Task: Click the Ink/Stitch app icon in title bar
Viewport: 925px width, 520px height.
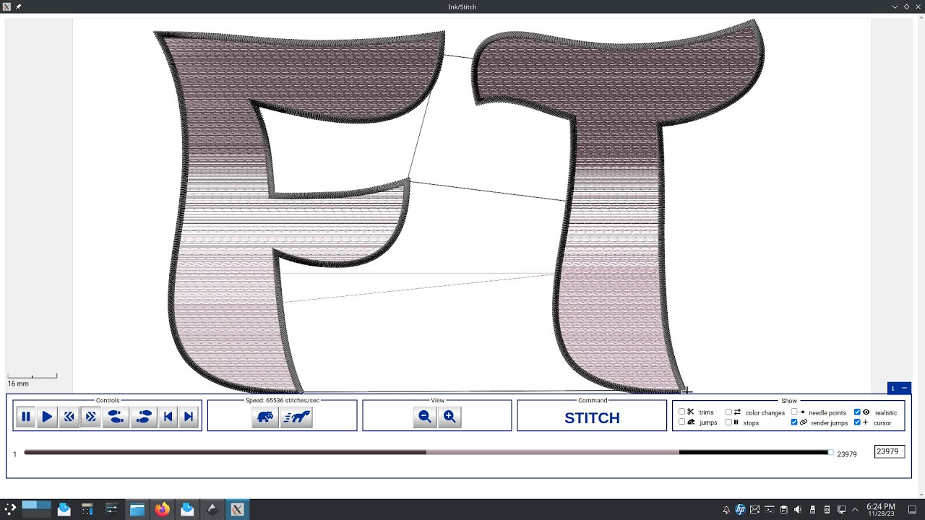Action: coord(7,6)
